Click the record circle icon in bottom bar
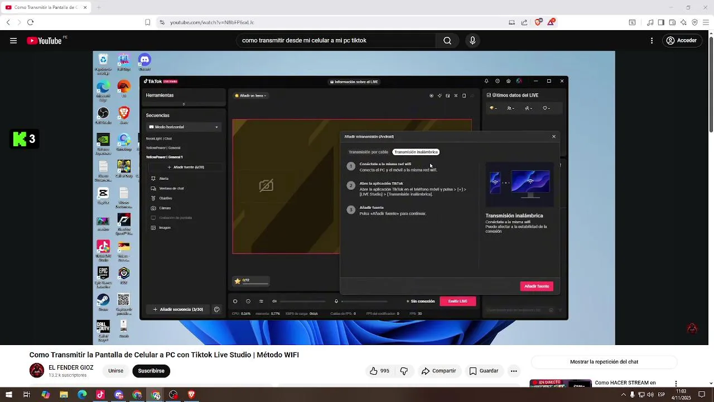714x402 pixels. 235,301
